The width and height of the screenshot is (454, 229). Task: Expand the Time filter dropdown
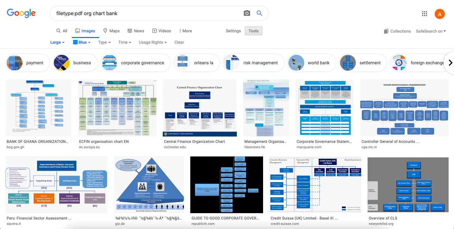point(125,42)
